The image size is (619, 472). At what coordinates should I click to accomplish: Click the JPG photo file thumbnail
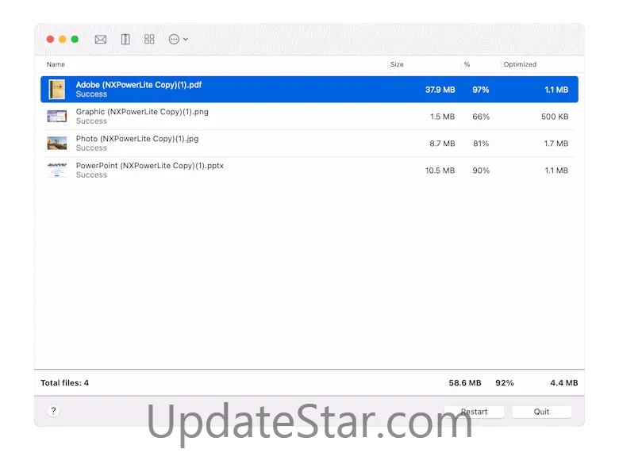tap(57, 144)
